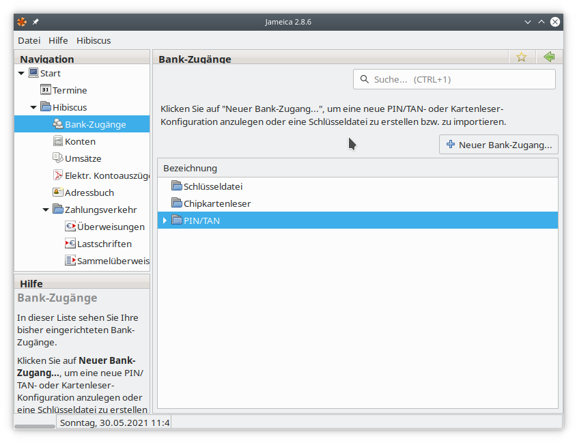Viewport: 577px width, 443px height.
Task: Select the PIN/TAN row text
Action: coord(201,220)
